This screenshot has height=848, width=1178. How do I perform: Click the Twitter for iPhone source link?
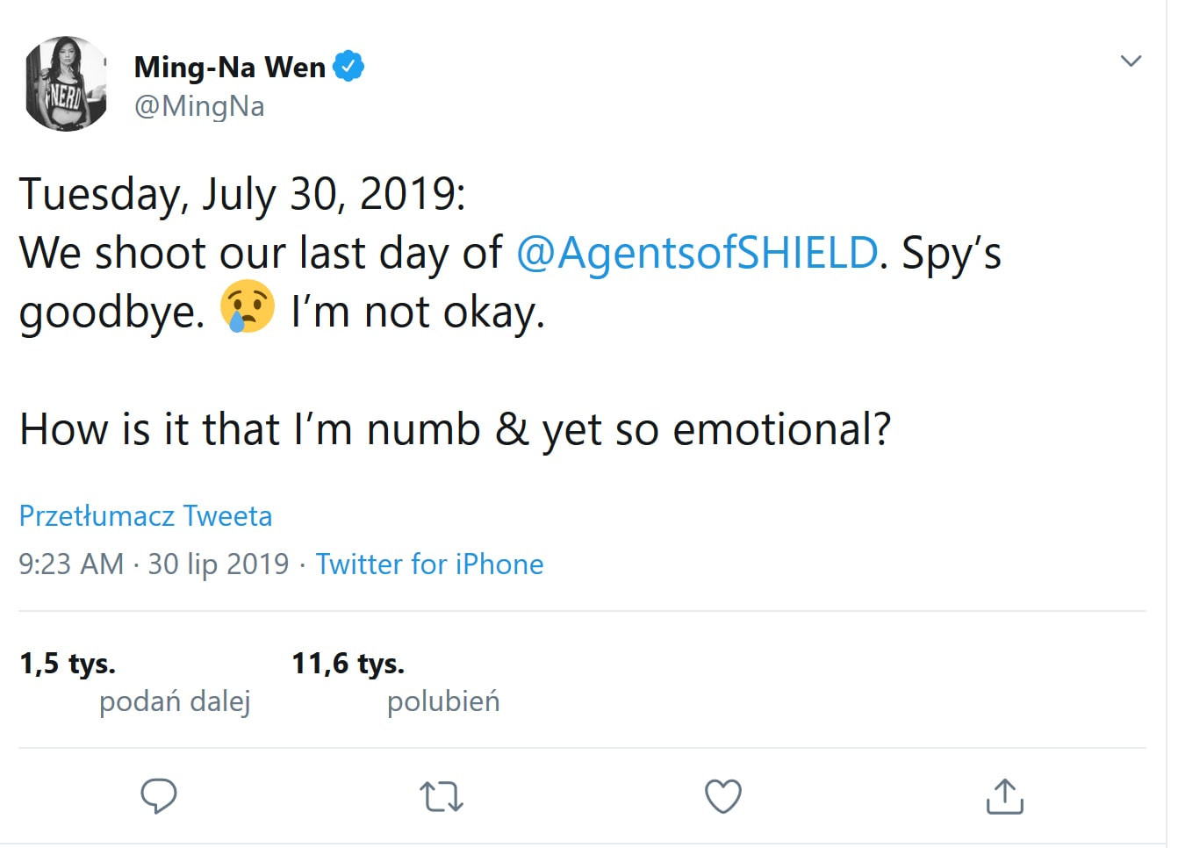pos(429,564)
